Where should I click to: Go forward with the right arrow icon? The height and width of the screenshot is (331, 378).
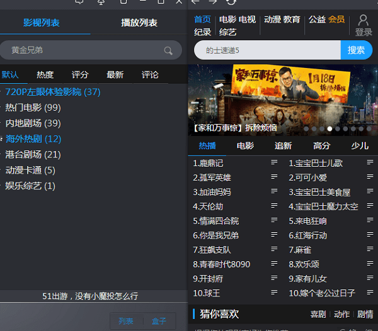click(212, 2)
